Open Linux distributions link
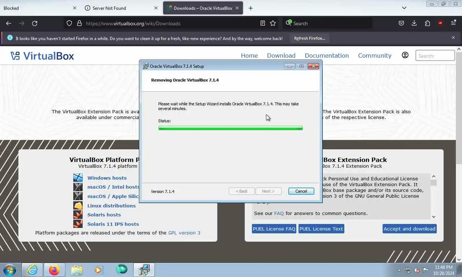Image resolution: width=462 pixels, height=277 pixels. [x=112, y=206]
